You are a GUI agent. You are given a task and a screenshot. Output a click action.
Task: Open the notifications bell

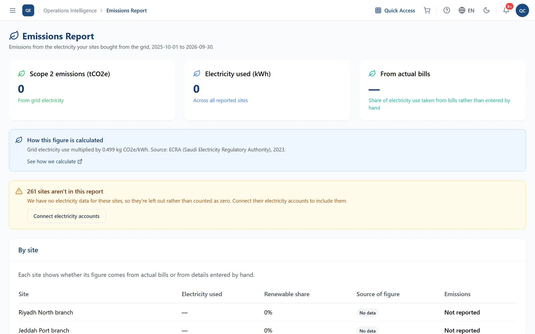pos(506,10)
